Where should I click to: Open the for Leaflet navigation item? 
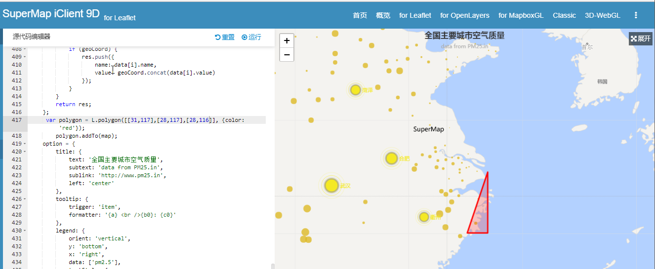[415, 15]
